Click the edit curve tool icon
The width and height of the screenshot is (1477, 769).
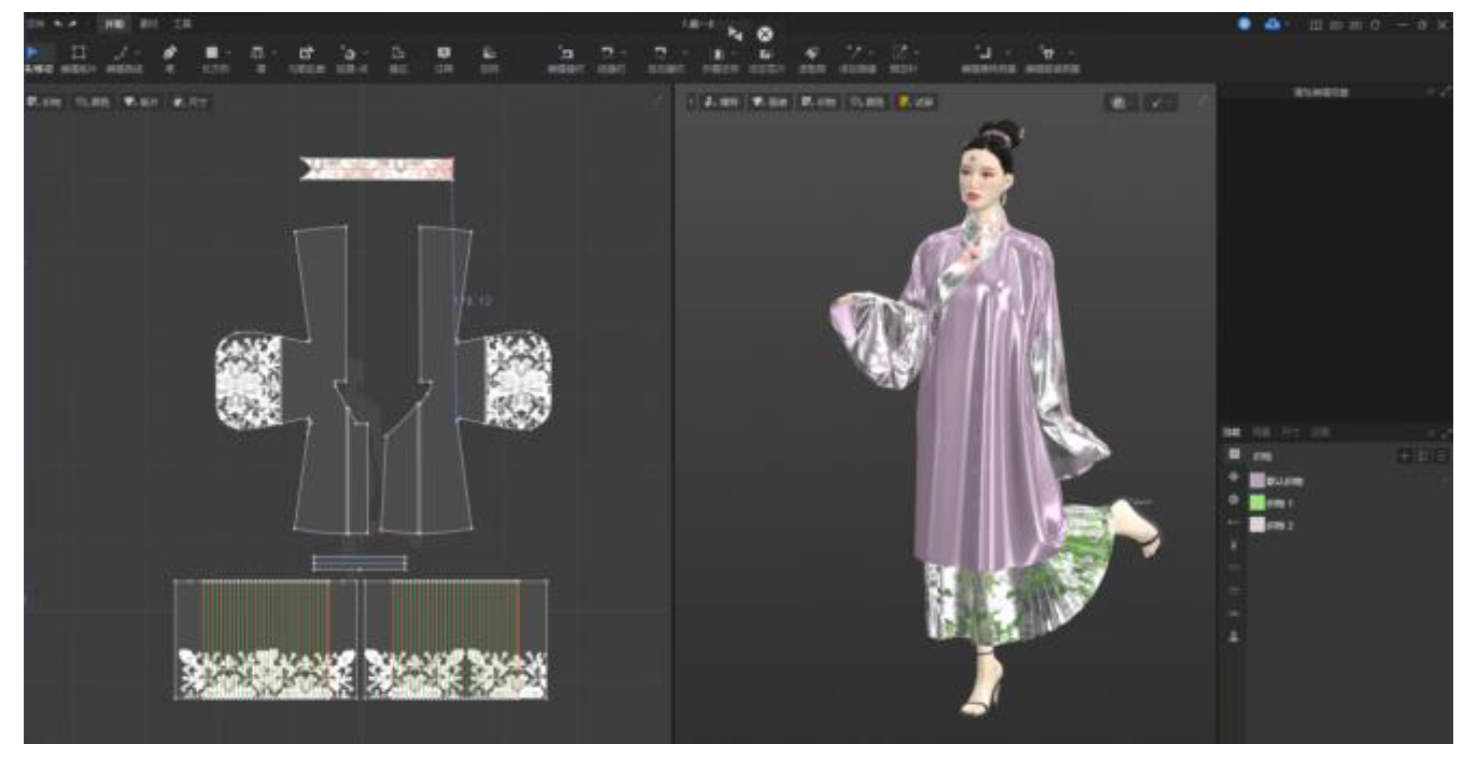[x=121, y=53]
